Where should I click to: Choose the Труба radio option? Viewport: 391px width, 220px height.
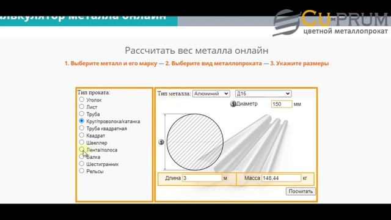(x=81, y=114)
